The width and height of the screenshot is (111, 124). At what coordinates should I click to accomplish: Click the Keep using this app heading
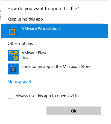(25, 19)
